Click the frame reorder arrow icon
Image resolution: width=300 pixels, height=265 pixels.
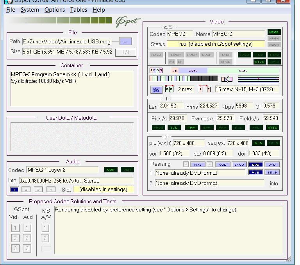[x=227, y=79]
